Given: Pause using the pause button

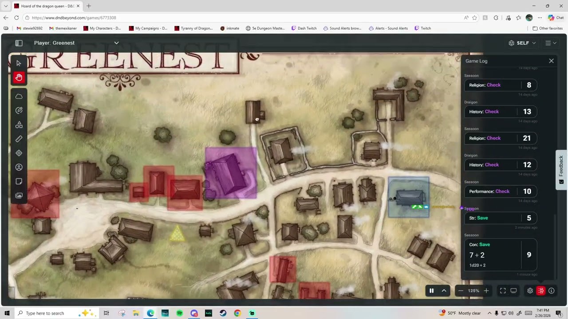Looking at the screenshot, I should (x=431, y=291).
